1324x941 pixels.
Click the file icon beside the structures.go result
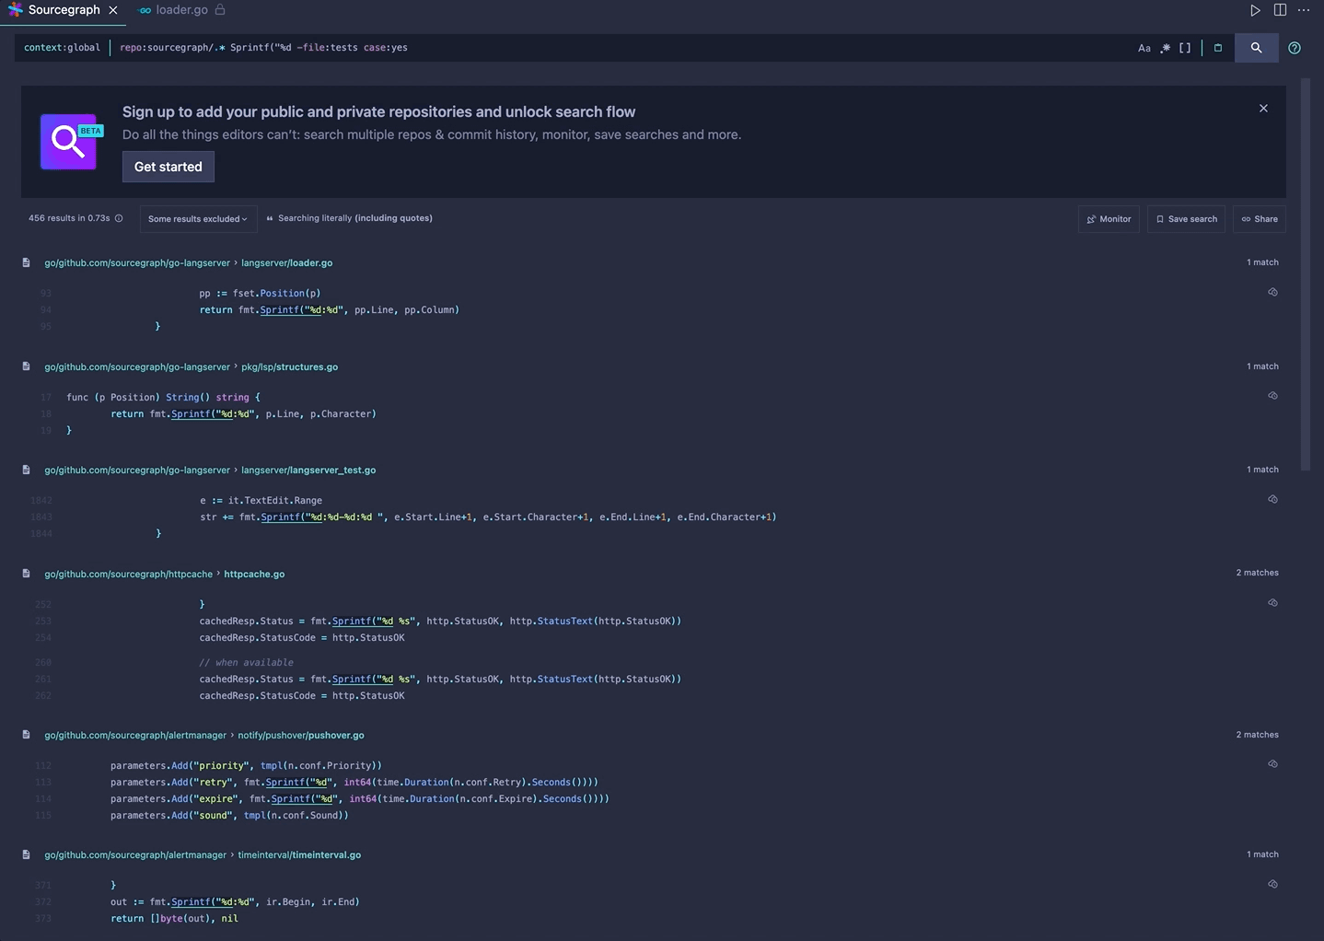(26, 366)
